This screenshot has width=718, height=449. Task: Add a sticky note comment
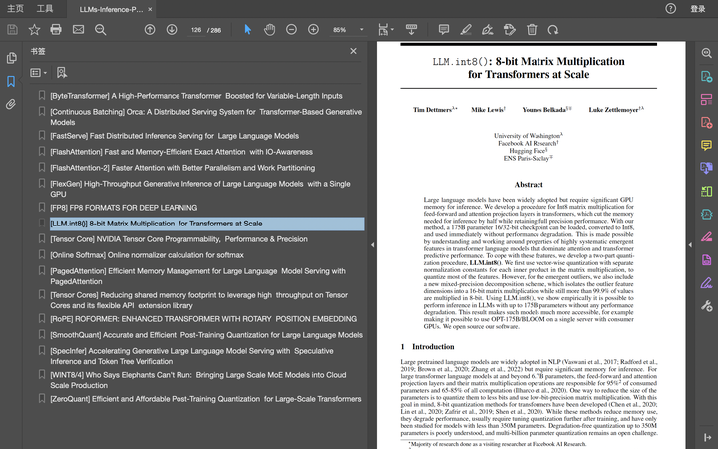tap(443, 29)
